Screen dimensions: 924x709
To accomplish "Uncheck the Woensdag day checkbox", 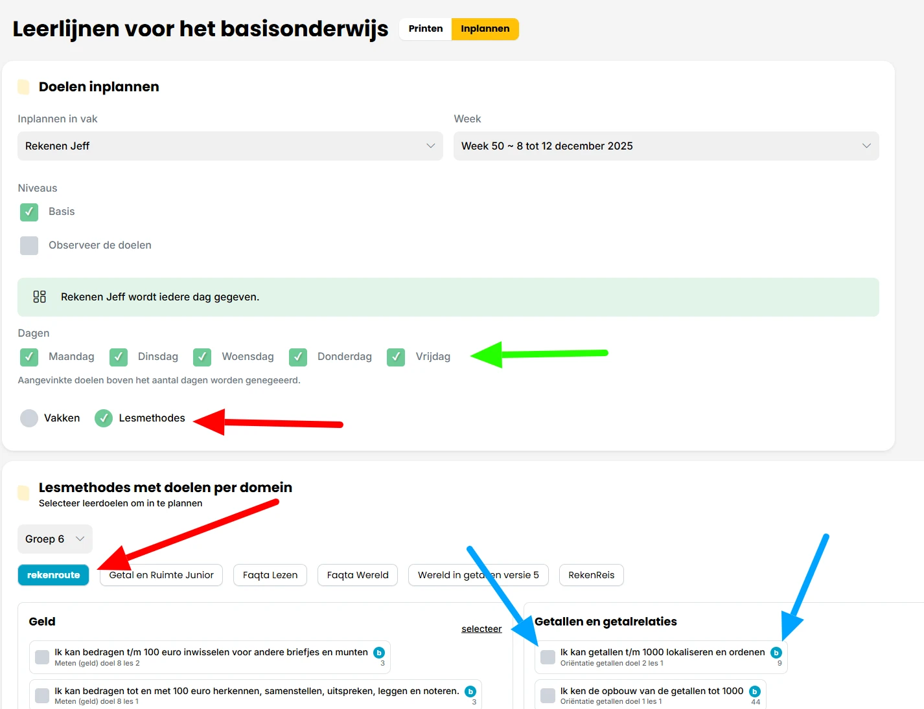I will [x=202, y=357].
